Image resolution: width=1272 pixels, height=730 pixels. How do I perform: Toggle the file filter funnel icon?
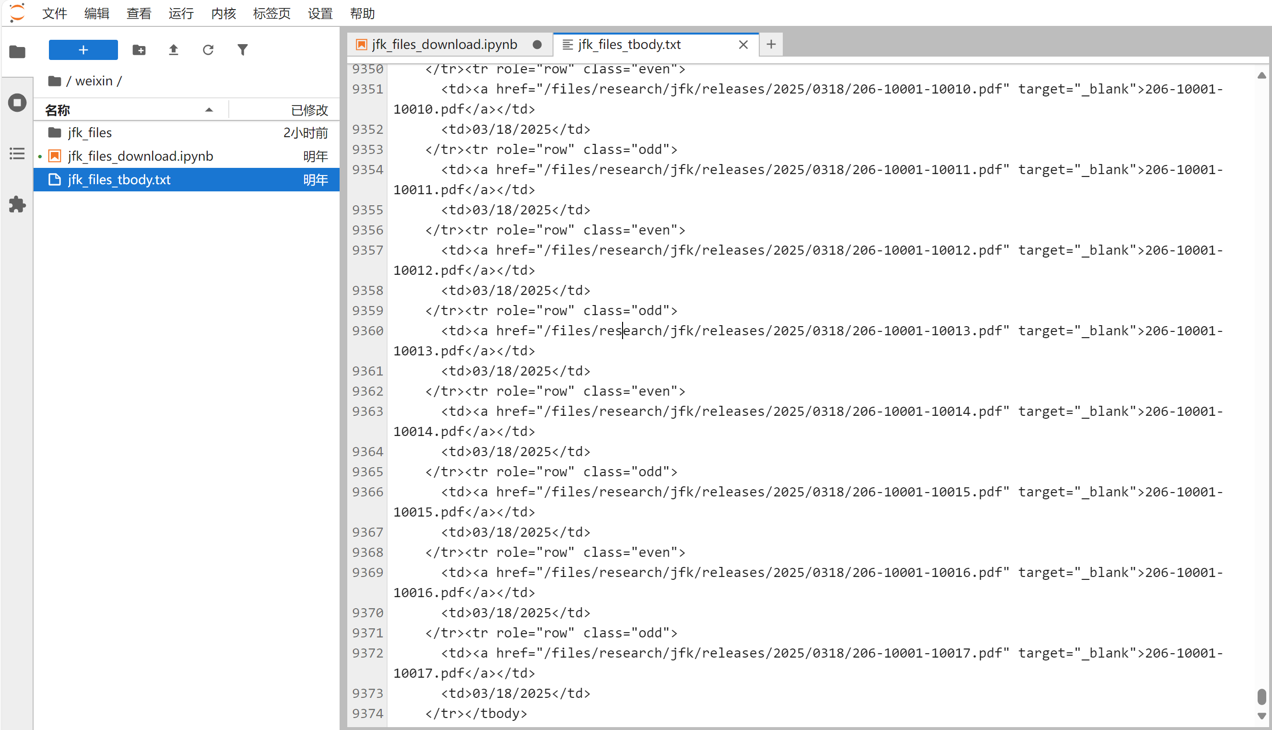243,49
